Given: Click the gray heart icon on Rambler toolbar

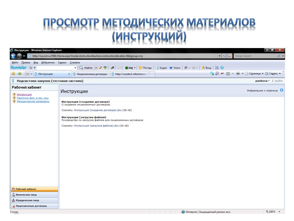Looking at the screenshot, I should pyautogui.click(x=194, y=68).
